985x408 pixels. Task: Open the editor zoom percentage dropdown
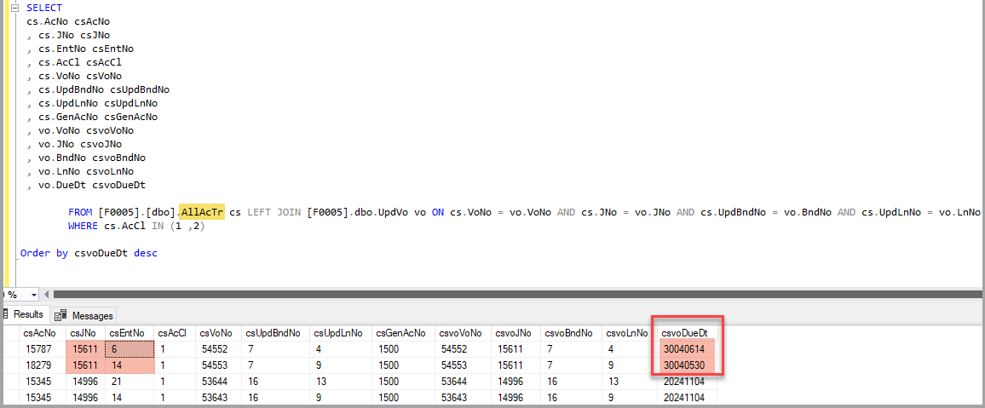(33, 295)
